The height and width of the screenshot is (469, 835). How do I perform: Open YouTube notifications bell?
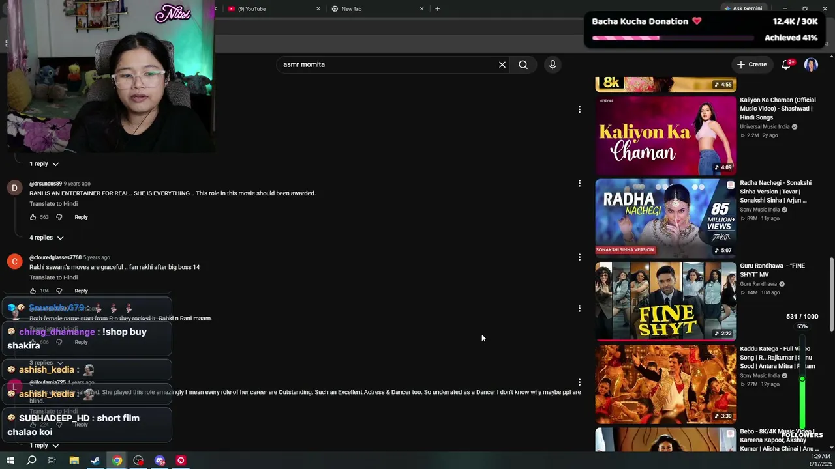(x=786, y=64)
